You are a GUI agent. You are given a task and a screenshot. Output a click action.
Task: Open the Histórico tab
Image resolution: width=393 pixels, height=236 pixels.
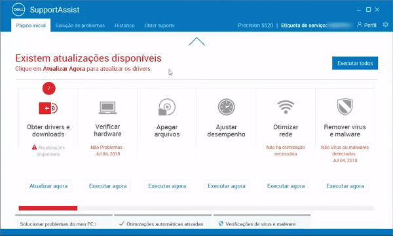124,26
